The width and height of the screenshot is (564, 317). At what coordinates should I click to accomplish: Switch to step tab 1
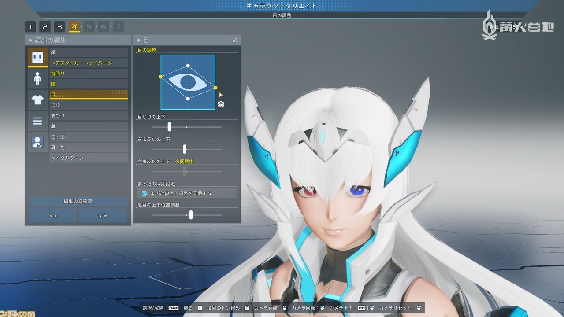(x=30, y=26)
